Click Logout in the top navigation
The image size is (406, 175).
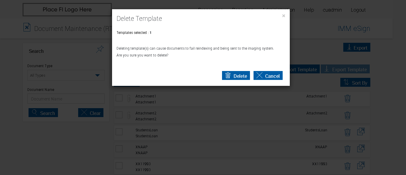click(x=358, y=10)
